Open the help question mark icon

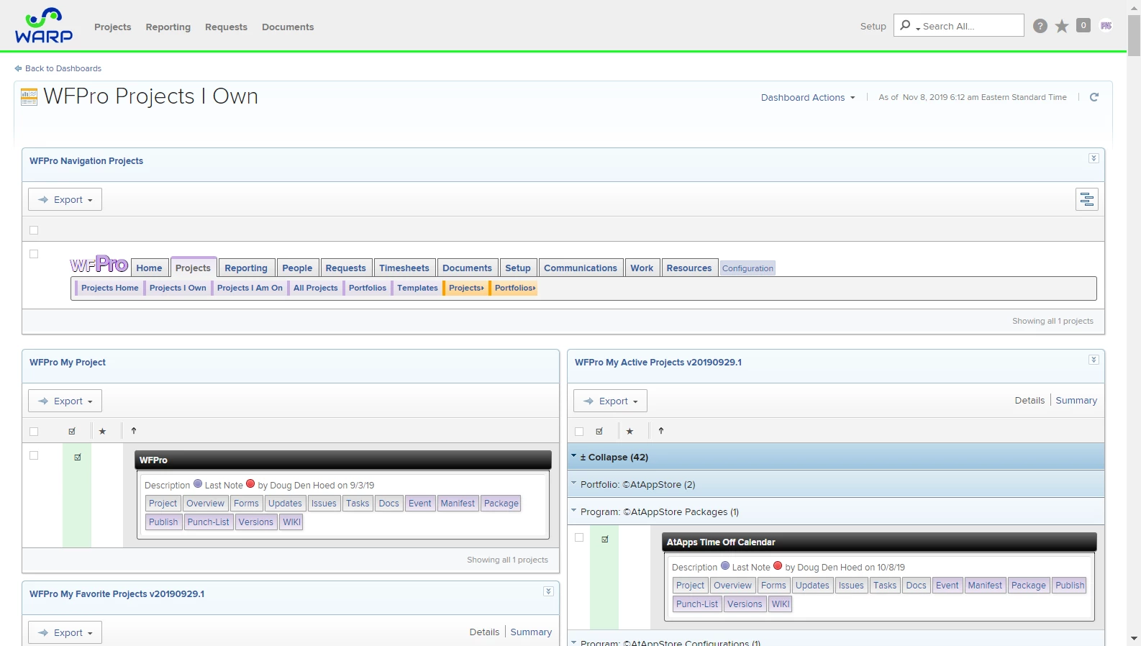coord(1040,26)
